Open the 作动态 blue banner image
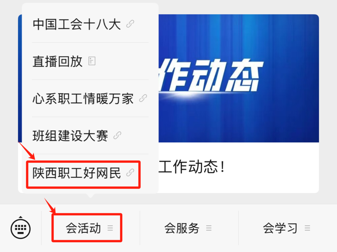 [239, 78]
